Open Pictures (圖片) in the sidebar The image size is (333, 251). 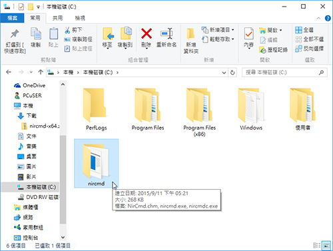tap(27, 166)
